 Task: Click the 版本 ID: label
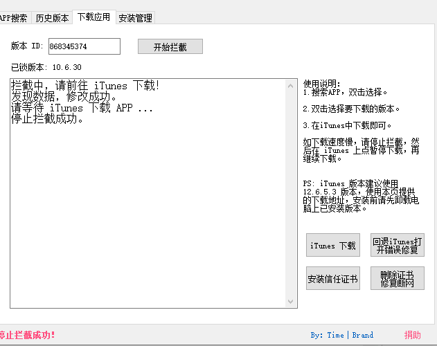tap(27, 46)
